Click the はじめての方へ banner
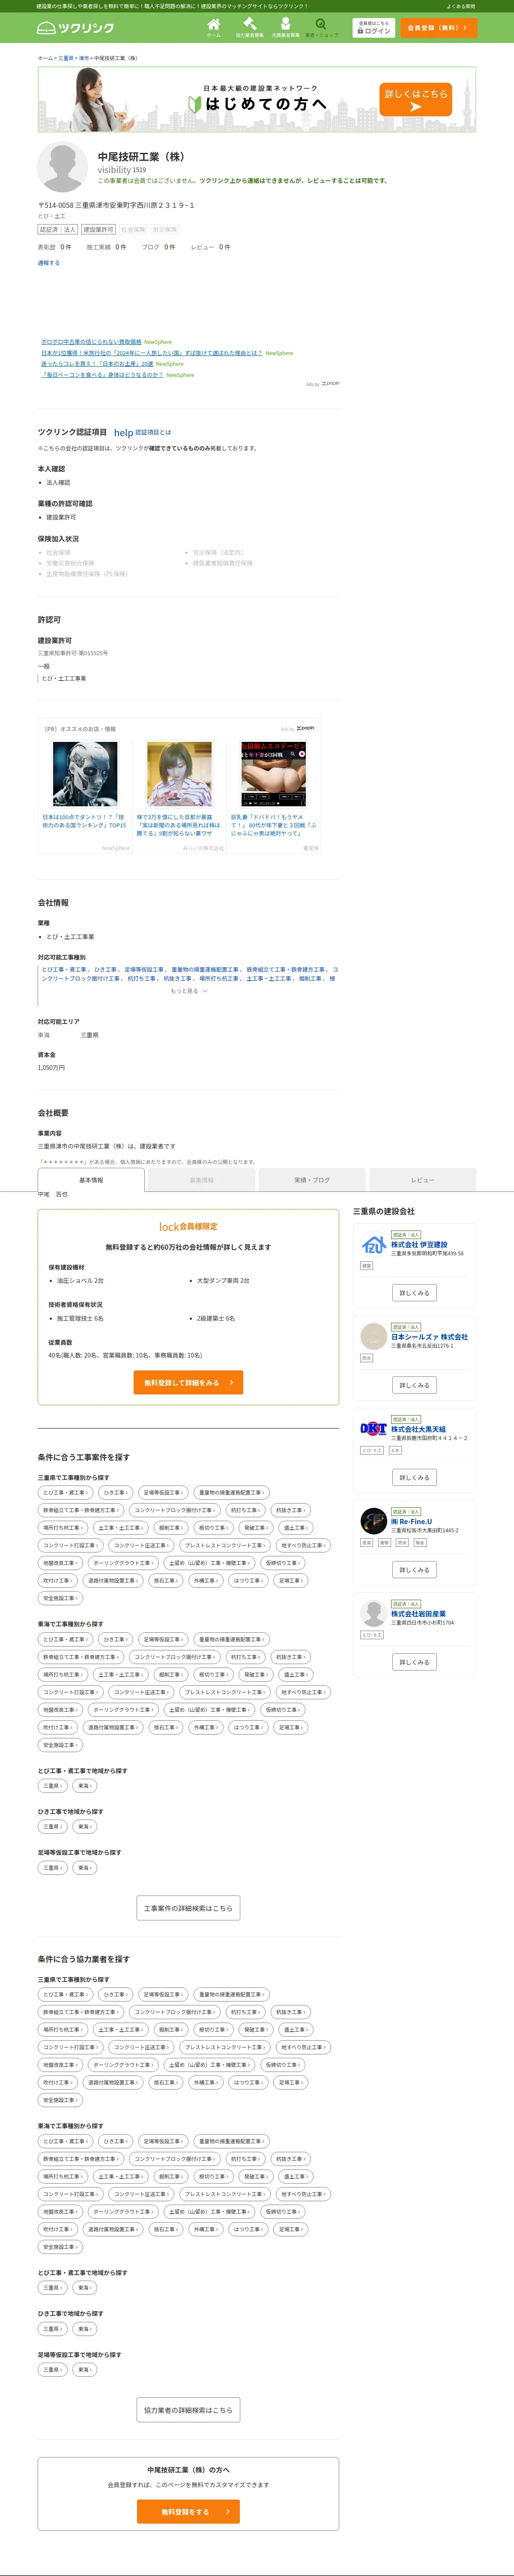Screen dimensions: 514x2576 coord(257,99)
